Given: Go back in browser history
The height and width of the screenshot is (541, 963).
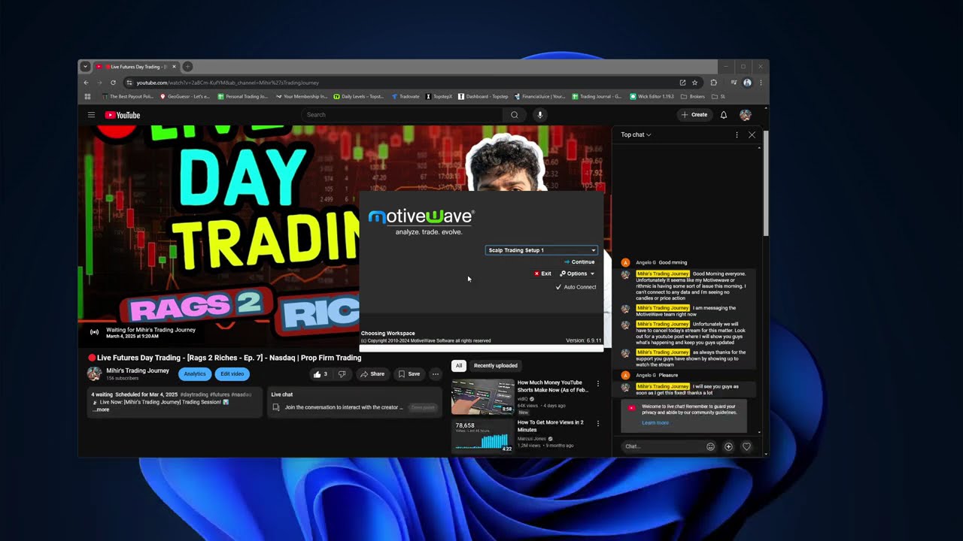Looking at the screenshot, I should tap(86, 83).
